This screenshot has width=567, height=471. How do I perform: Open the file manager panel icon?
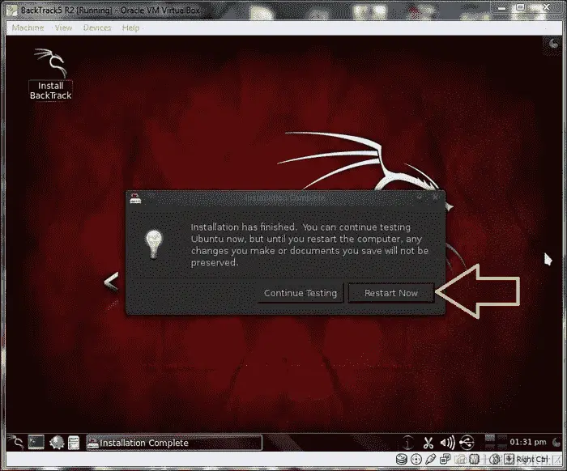(74, 443)
